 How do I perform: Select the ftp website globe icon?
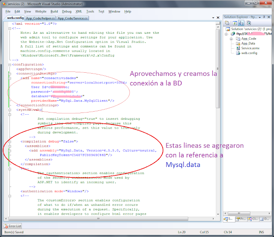pos(233,34)
